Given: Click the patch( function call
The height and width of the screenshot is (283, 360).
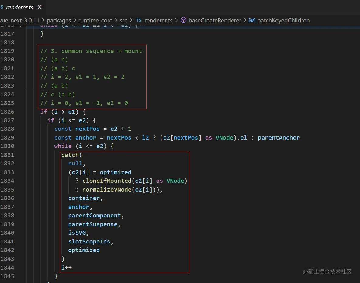Looking at the screenshot, I should (71, 155).
